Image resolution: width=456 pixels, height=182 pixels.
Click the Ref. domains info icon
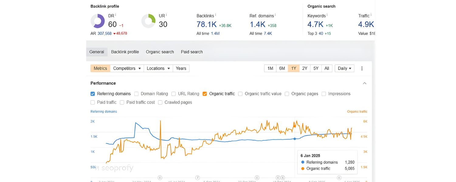tap(275, 15)
